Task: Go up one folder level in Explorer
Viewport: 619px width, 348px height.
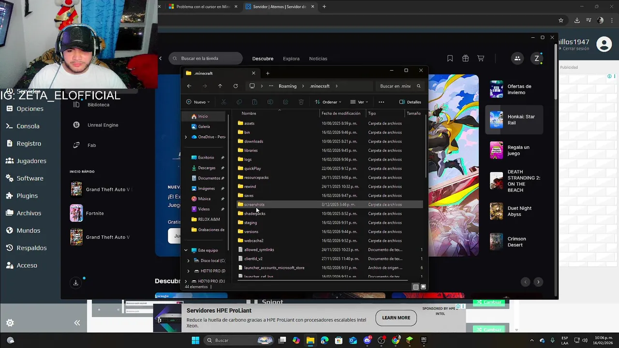Action: (x=220, y=86)
